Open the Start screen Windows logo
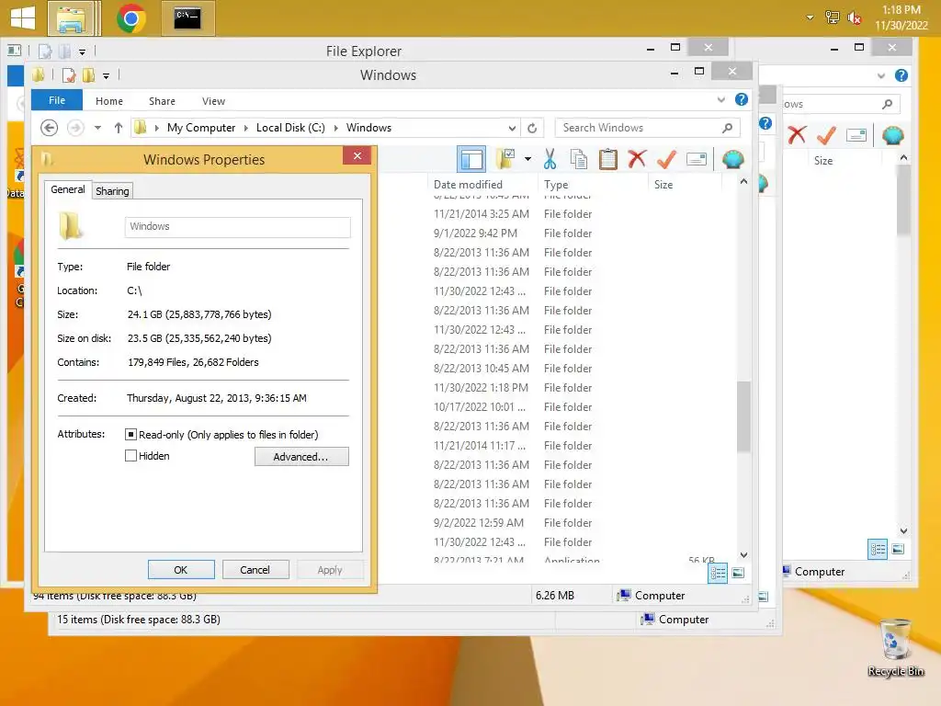 (x=23, y=18)
